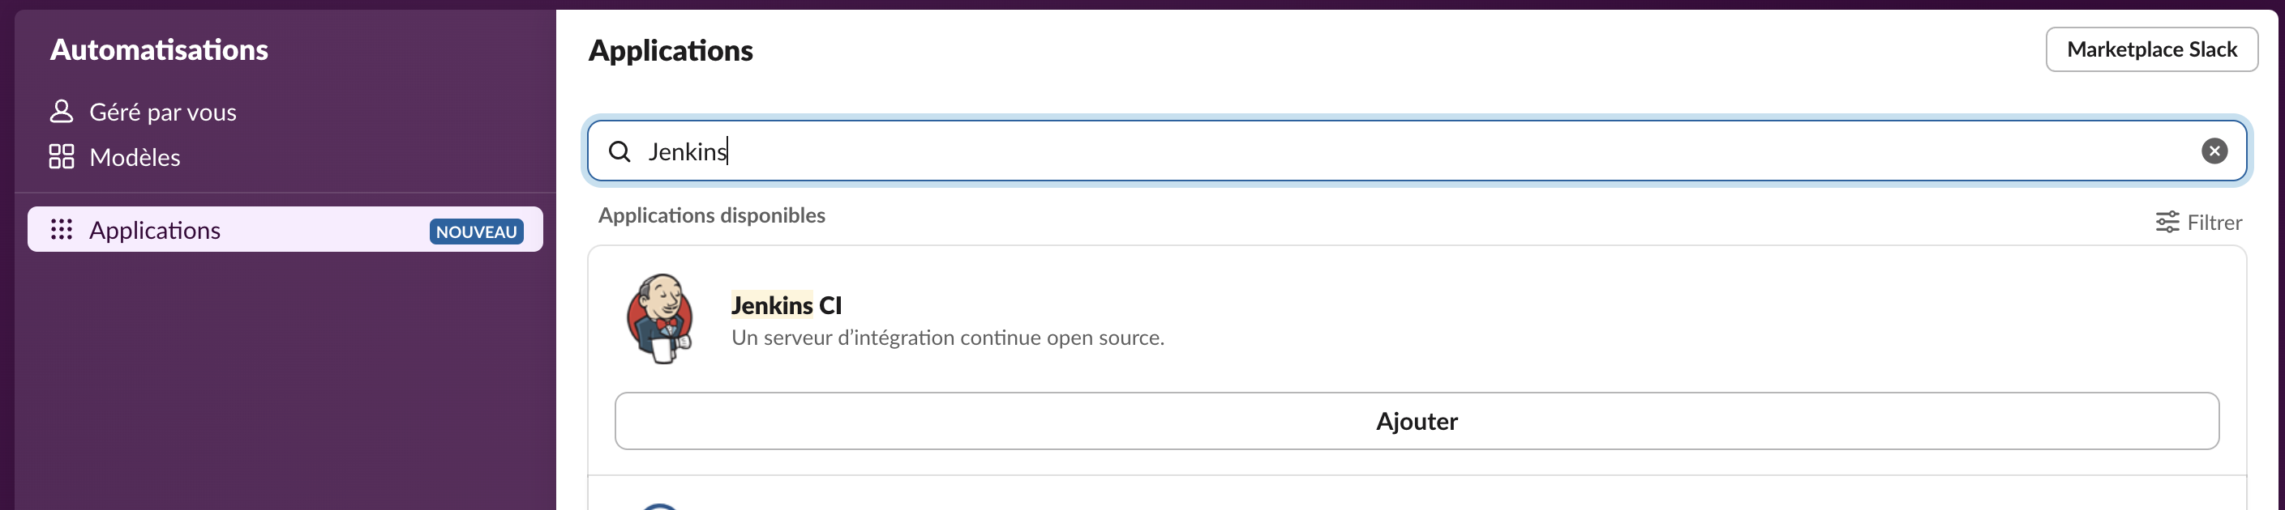Click the Filtrer sliders icon
The height and width of the screenshot is (510, 2285).
2167,223
